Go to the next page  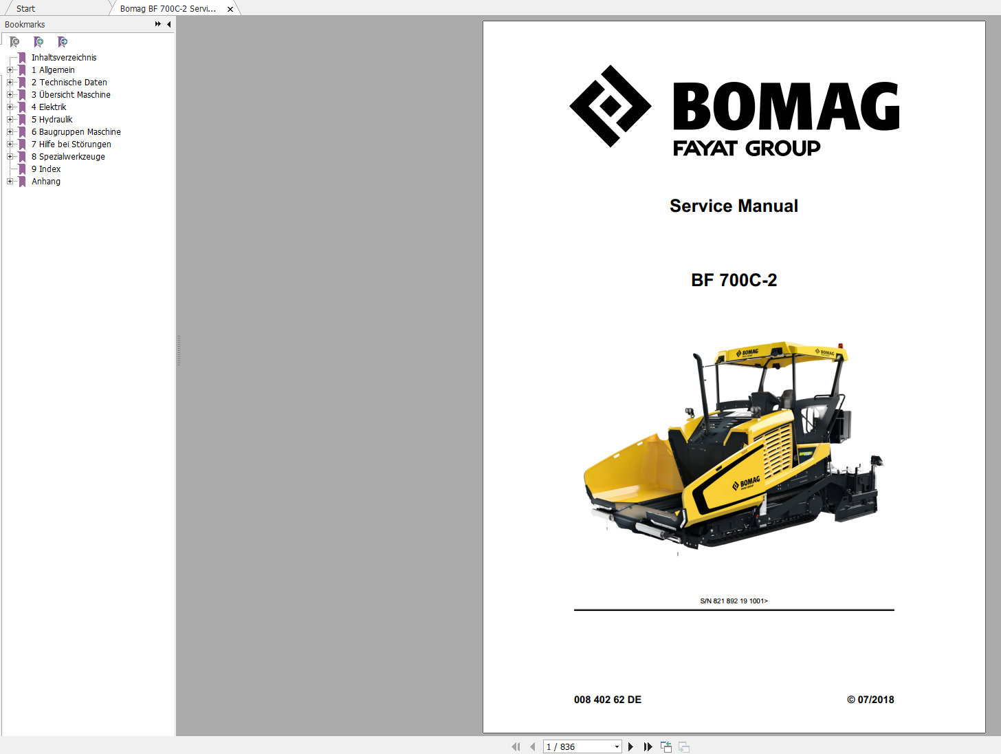point(630,746)
